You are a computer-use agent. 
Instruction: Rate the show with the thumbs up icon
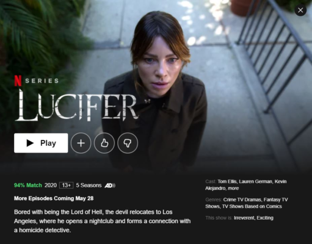[x=104, y=143]
